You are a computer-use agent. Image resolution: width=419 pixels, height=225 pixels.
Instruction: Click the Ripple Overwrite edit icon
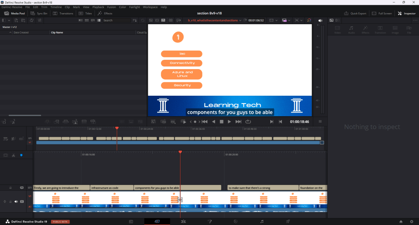pos(66,122)
